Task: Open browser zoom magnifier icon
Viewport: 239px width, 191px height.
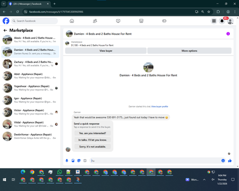Action: (x=203, y=12)
